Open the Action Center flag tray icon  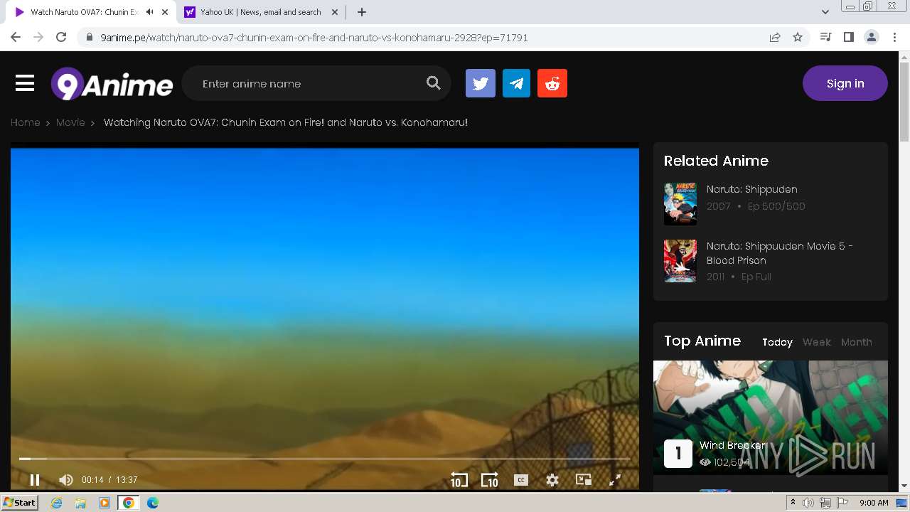842,503
